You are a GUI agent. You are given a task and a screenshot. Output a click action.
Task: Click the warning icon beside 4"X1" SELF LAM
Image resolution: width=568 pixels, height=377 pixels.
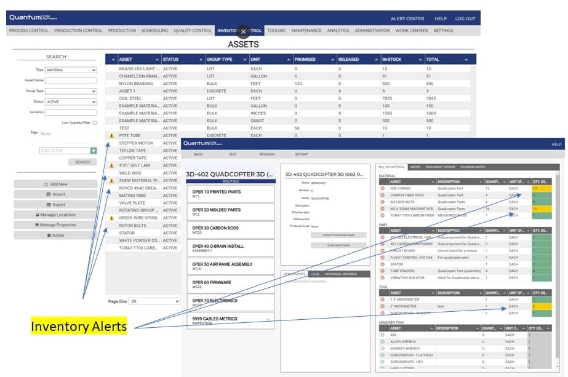pos(111,165)
